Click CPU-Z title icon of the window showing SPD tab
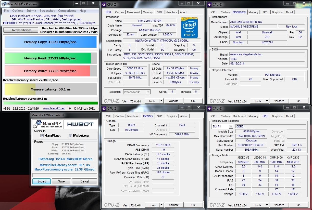Screen dimensions: 312x210 tap(210, 108)
